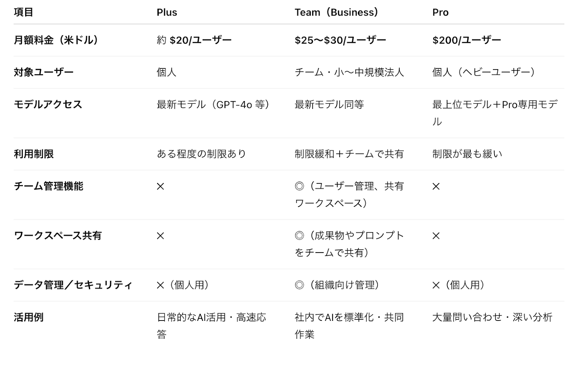Viewport: 583px width, 366px height.
Task: Click the 制限が最も緩い cell
Action: tap(467, 154)
